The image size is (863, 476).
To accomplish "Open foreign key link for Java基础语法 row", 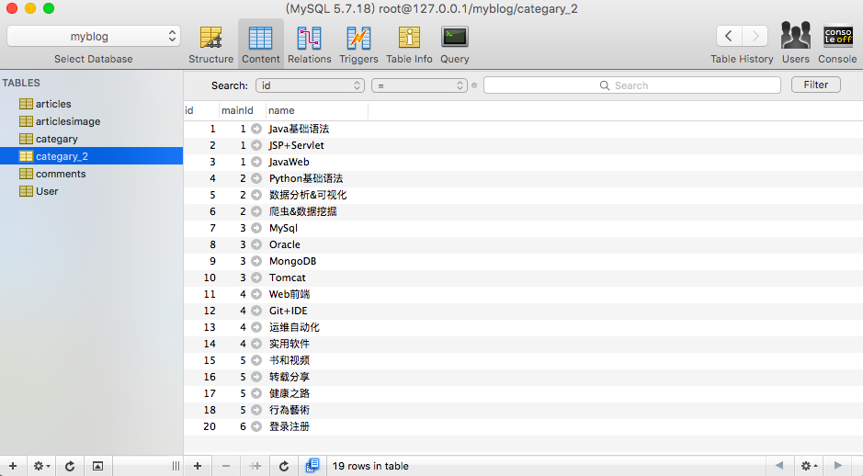I will [x=256, y=129].
